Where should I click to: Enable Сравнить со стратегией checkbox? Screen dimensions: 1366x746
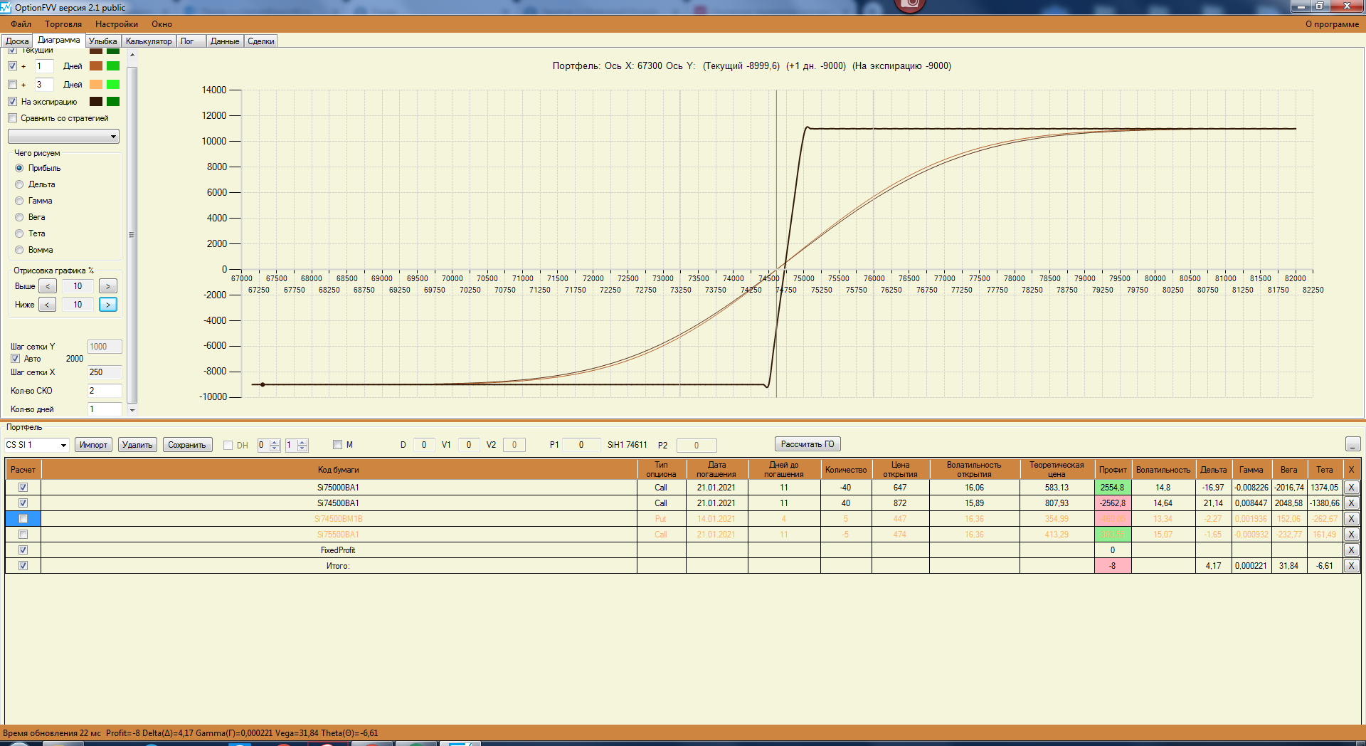pyautogui.click(x=12, y=118)
